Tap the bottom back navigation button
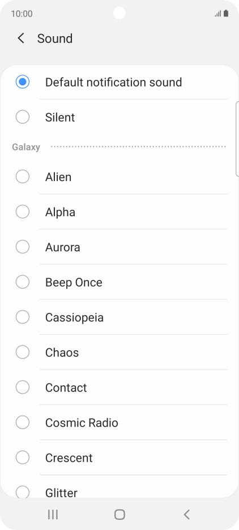 (x=186, y=515)
